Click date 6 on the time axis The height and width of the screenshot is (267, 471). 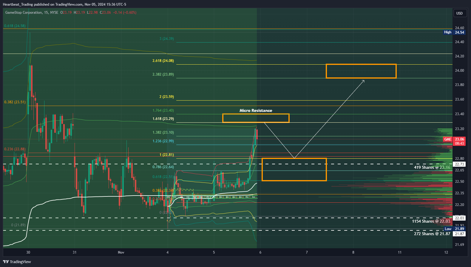point(260,252)
